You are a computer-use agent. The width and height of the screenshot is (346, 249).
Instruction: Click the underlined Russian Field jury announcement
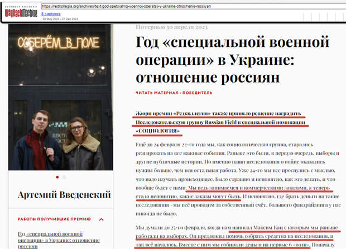(x=220, y=122)
